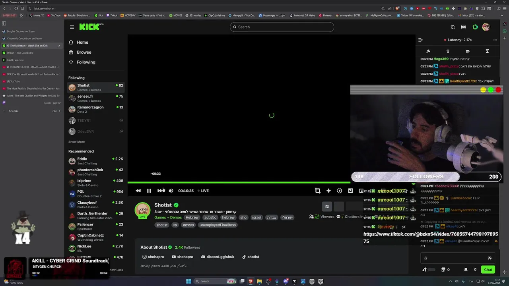Viewport: 509px width, 286px height.
Task: Reload the page in Brave
Action: 16,8
